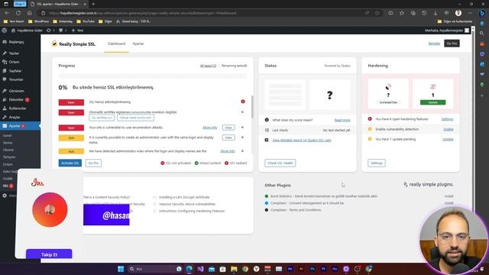Click Read more about score meaning
The image size is (489, 275).
coord(342,120)
